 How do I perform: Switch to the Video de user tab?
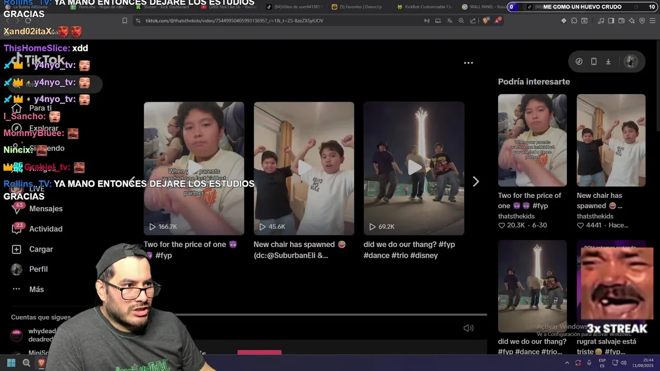pyautogui.click(x=294, y=7)
